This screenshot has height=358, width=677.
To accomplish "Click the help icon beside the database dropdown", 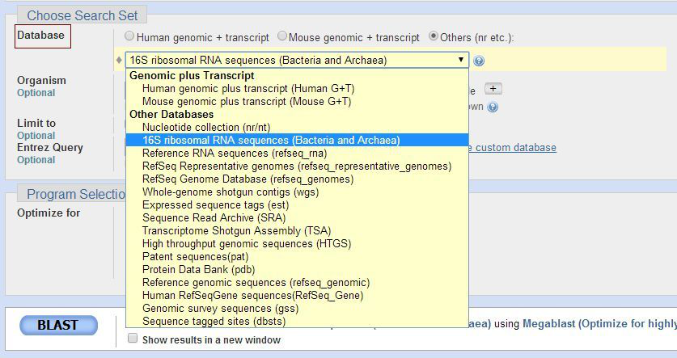I will [478, 61].
